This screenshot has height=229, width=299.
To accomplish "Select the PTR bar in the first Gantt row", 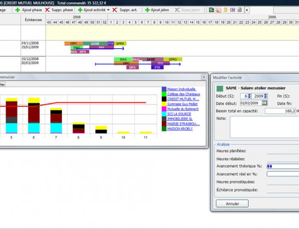I will [111, 44].
